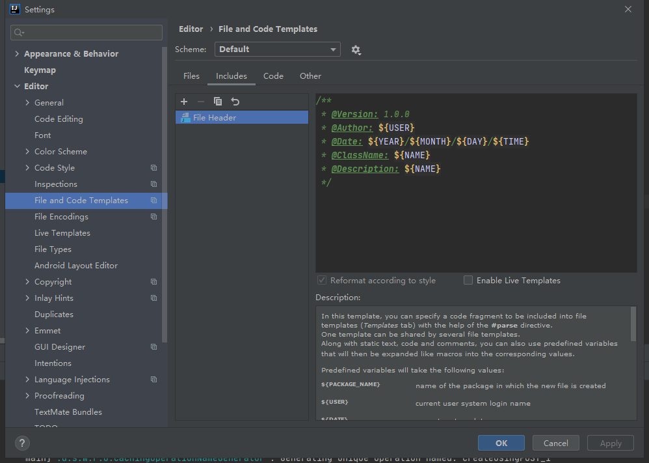The height and width of the screenshot is (463, 649).
Task: Click project-level icon beside Code Style
Action: 153,168
